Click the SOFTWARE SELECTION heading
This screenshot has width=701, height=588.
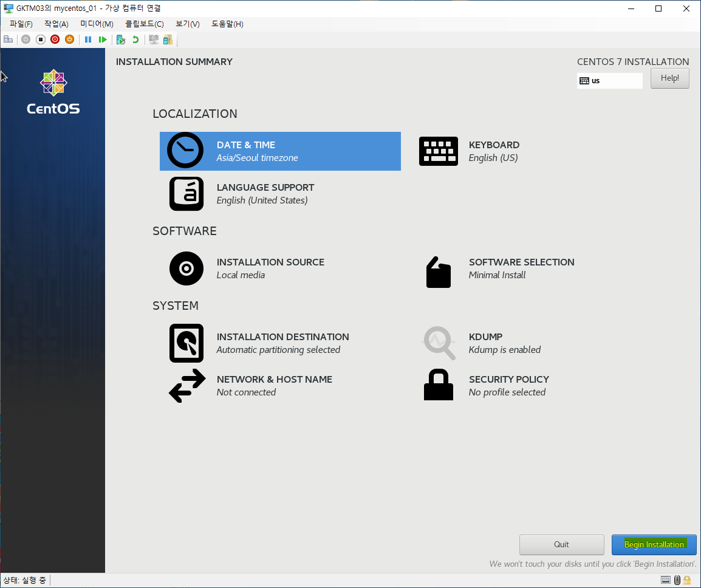click(521, 262)
